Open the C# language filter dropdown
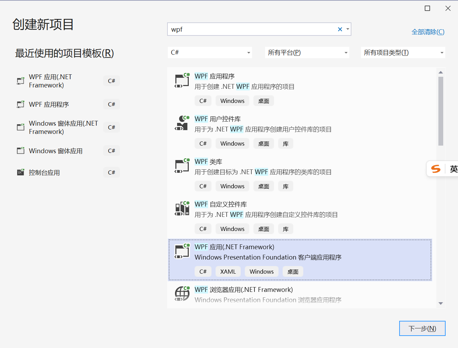Image resolution: width=458 pixels, height=348 pixels. [x=210, y=53]
